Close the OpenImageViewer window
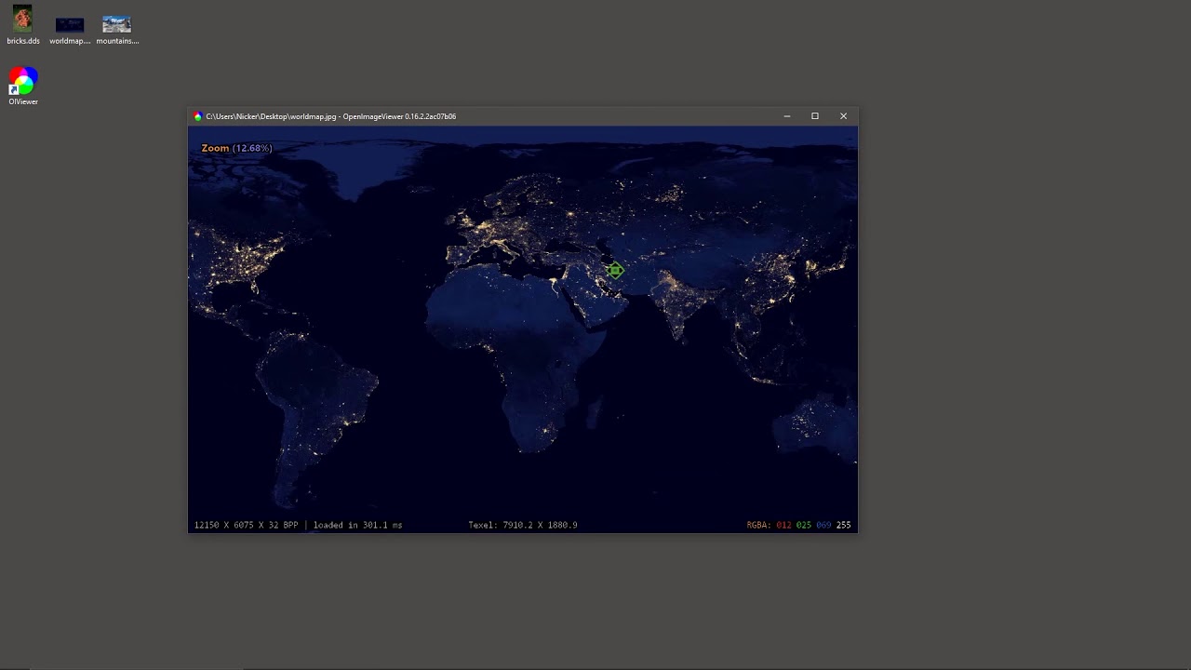 tap(843, 116)
